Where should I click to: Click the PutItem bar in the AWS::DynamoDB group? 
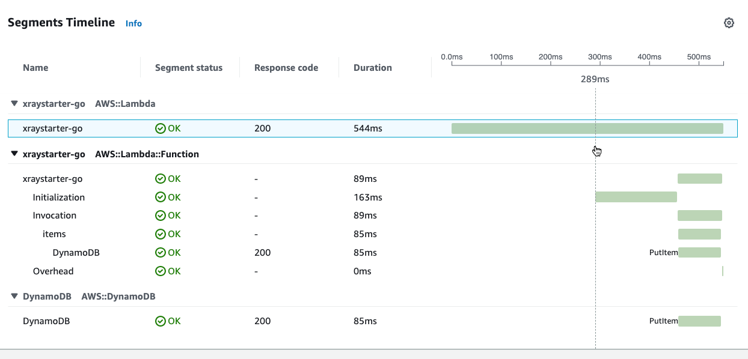click(699, 321)
